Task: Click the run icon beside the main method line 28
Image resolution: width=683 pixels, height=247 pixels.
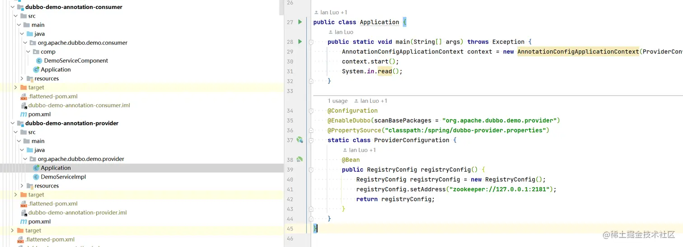Action: pos(300,42)
